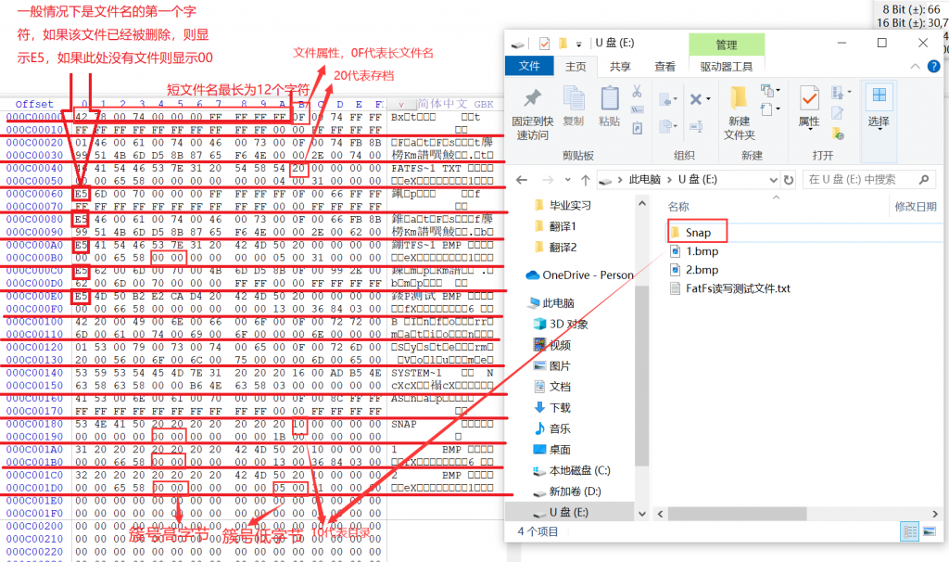Screen dimensions: 949x562
Task: Open the Quick Access Toolbar customize dropdown
Action: (578, 45)
